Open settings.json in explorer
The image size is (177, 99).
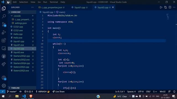[x=22, y=23]
